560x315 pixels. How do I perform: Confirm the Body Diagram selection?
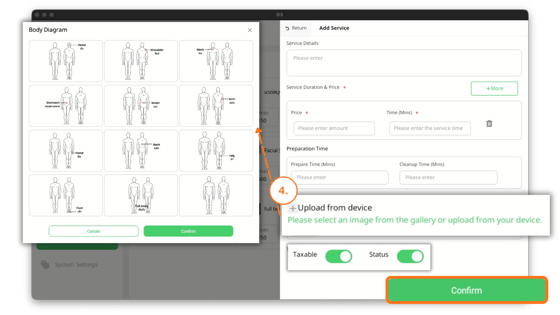(188, 231)
